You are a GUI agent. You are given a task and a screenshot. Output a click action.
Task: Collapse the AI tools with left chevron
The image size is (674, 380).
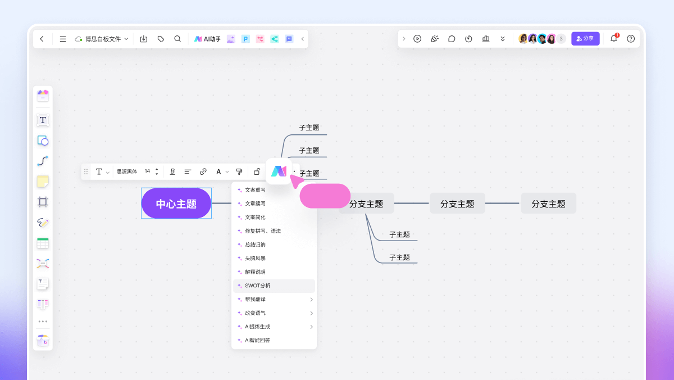point(303,39)
